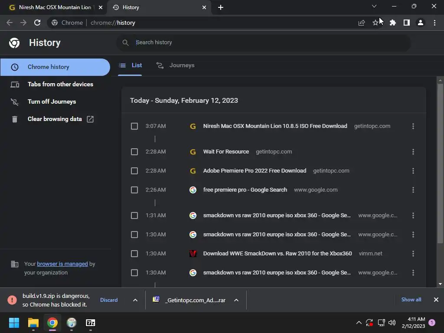
Task: Click the vimm.net favicon in history list
Action: [x=193, y=254]
